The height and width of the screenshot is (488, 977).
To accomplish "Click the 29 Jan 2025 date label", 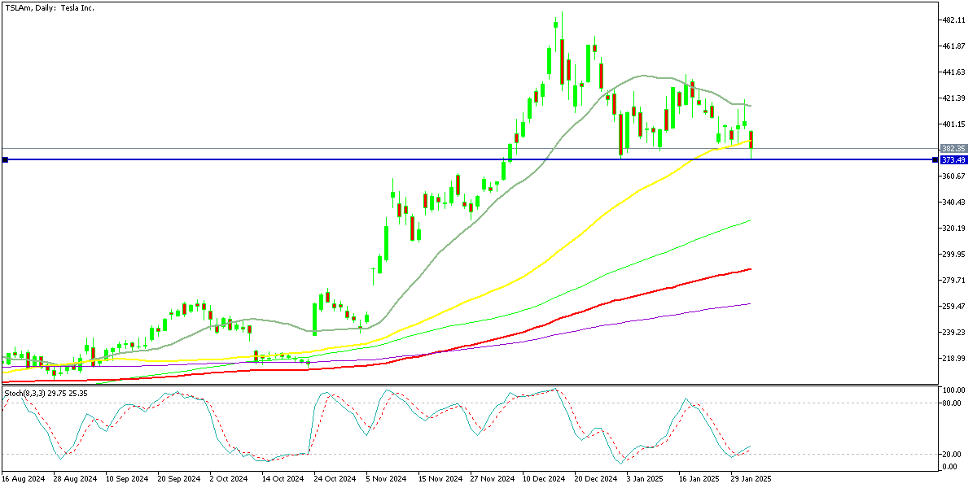I will click(x=751, y=479).
